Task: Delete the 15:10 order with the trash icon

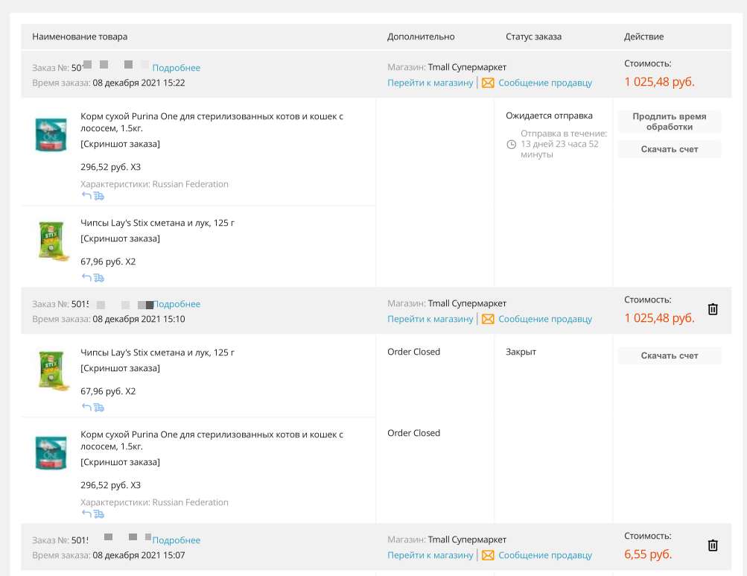Action: click(713, 309)
